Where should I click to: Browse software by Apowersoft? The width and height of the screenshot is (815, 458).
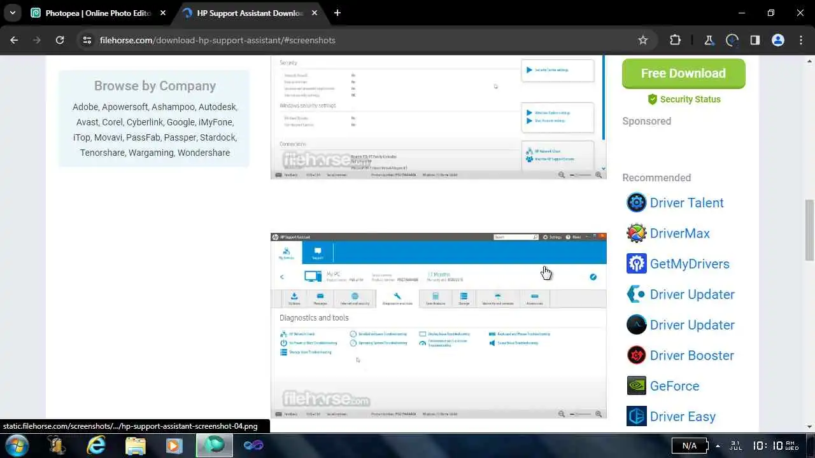tap(125, 107)
